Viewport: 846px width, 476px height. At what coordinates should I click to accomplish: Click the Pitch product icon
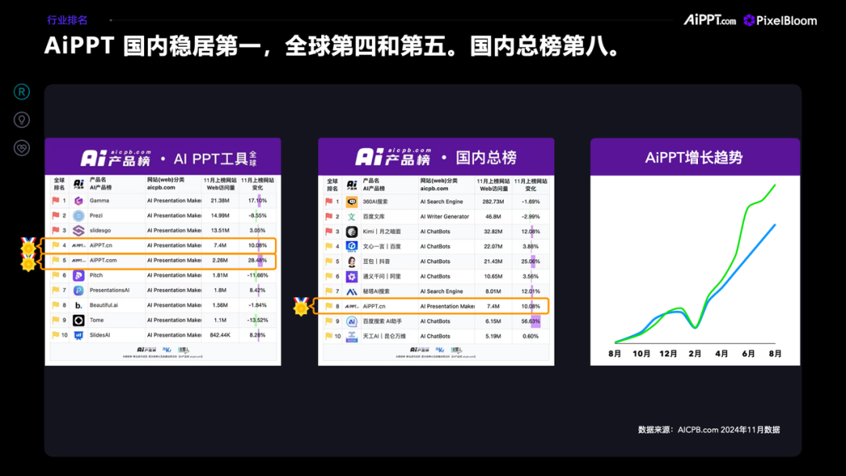tap(79, 276)
